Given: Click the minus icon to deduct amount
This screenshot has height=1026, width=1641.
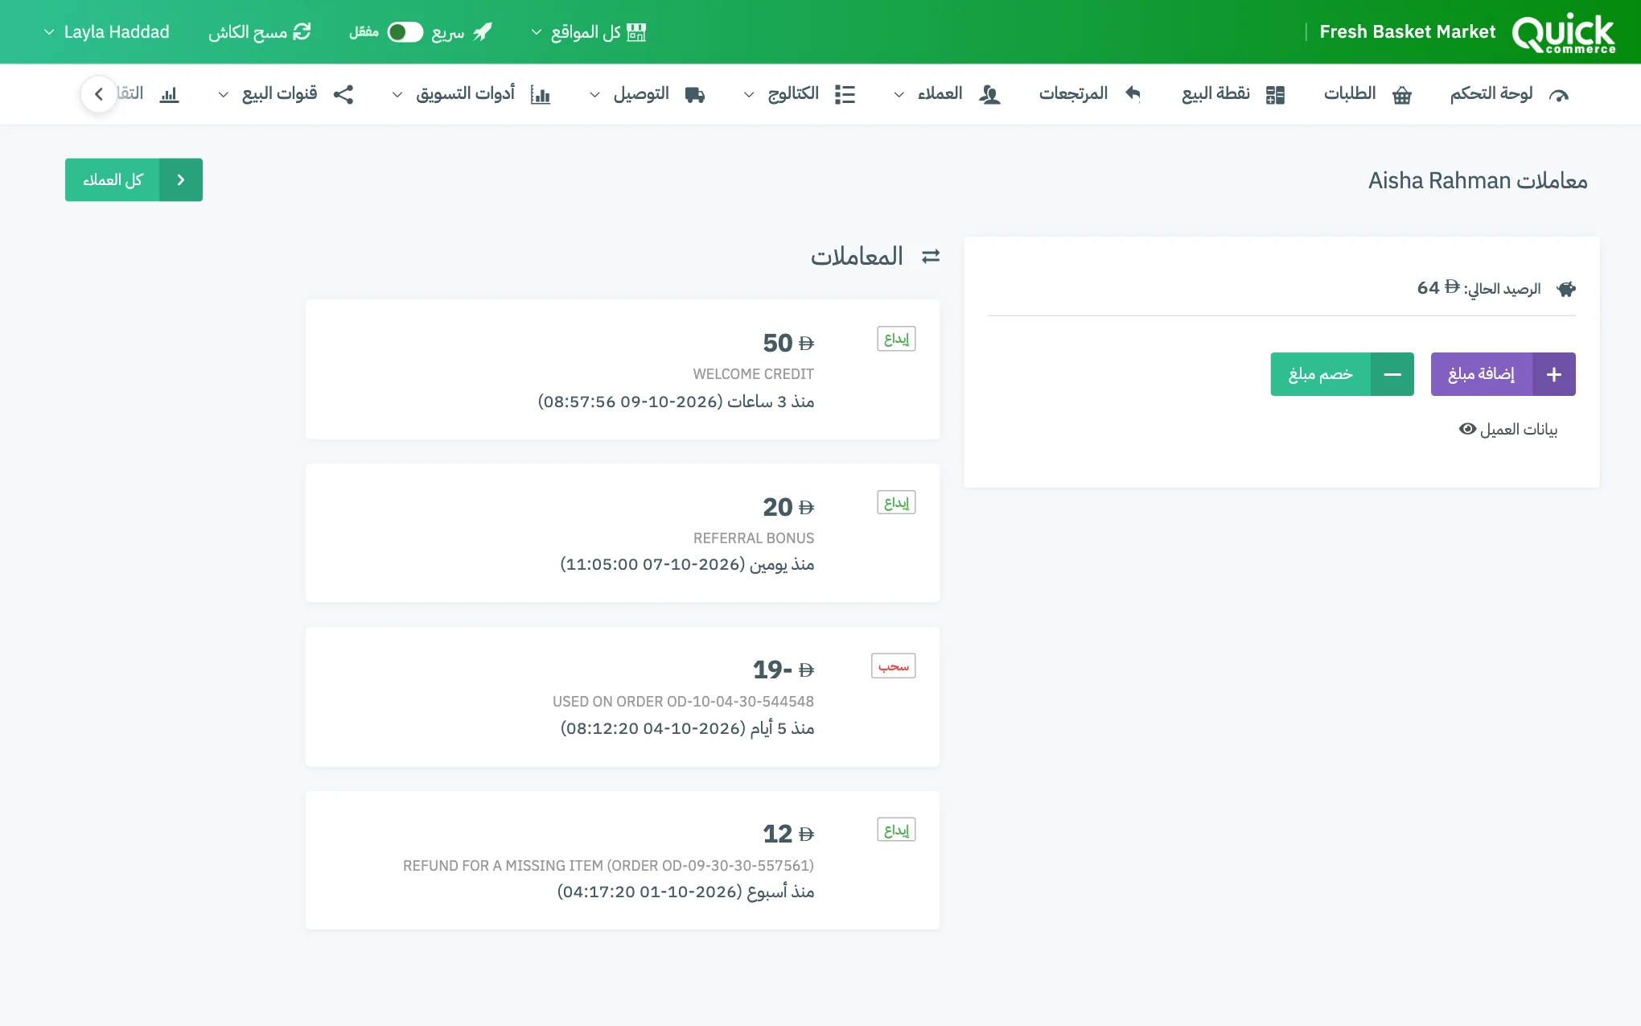Looking at the screenshot, I should click(x=1392, y=374).
